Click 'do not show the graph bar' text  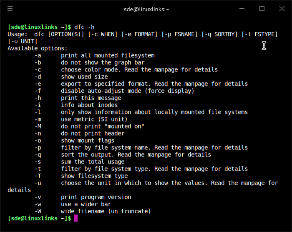(x=103, y=62)
